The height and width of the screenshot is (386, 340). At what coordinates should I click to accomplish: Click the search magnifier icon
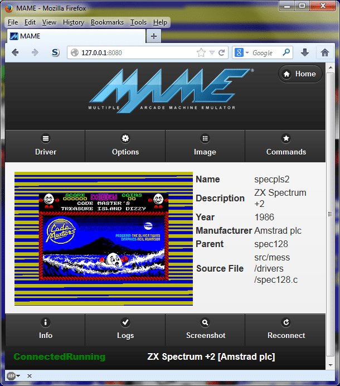tap(286, 52)
